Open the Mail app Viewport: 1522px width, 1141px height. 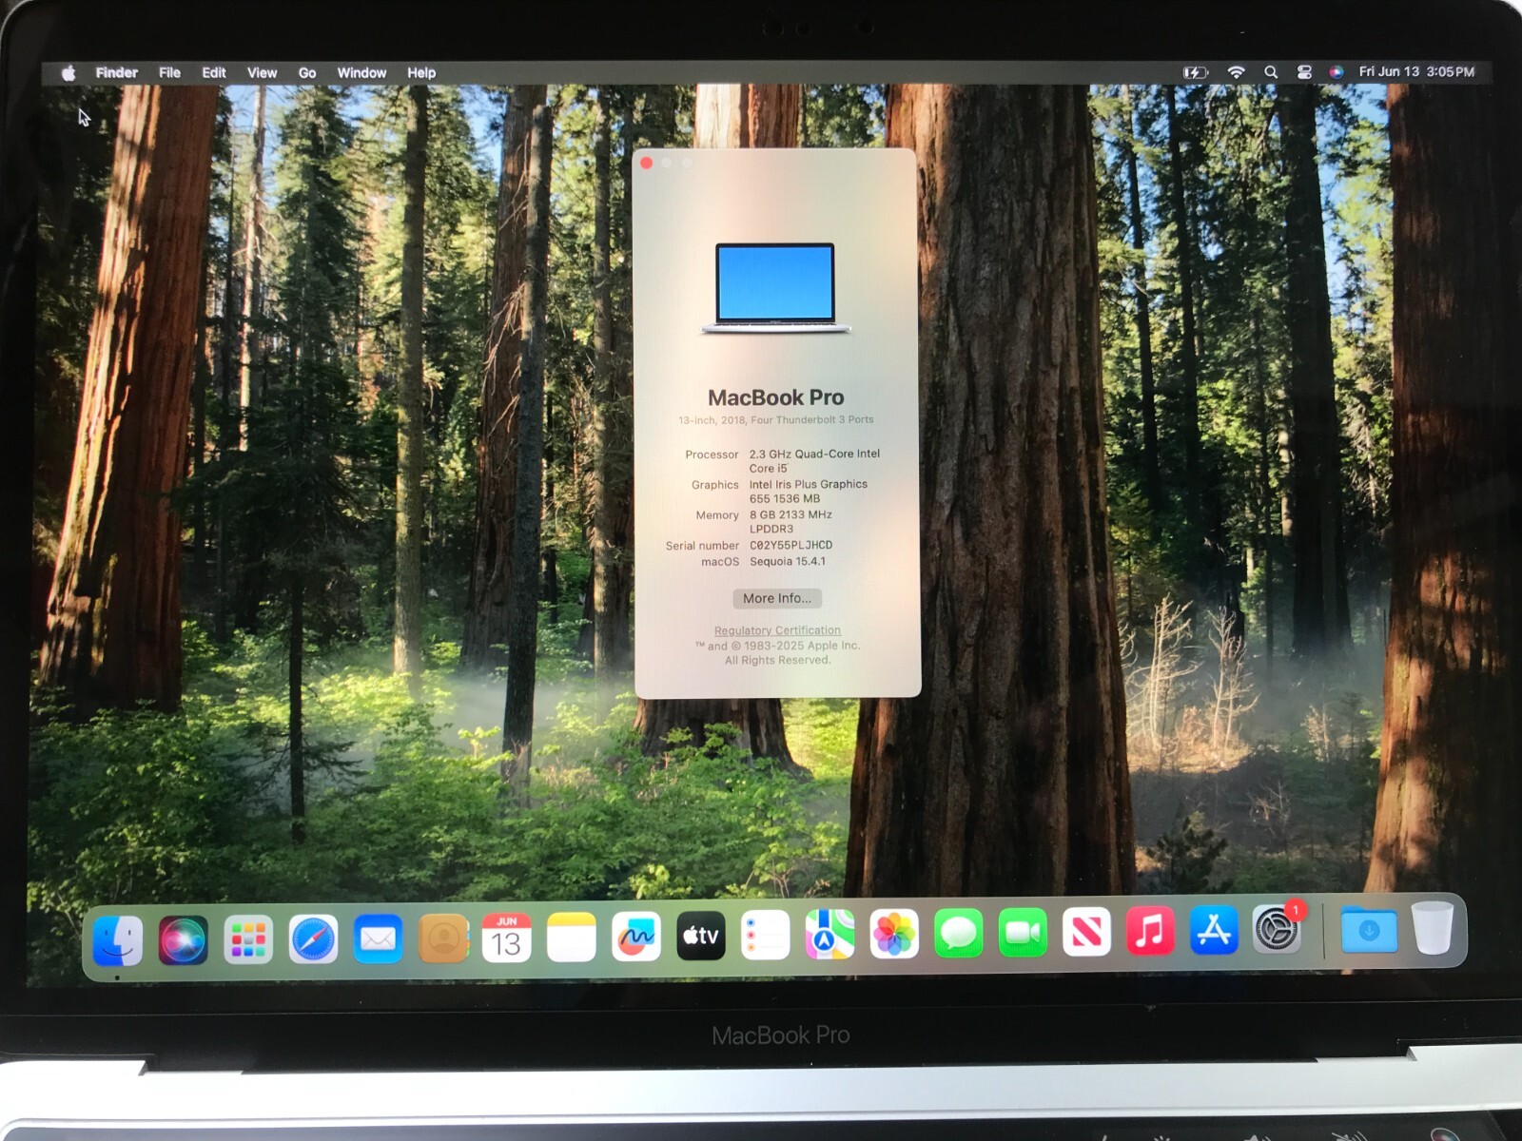(x=378, y=937)
